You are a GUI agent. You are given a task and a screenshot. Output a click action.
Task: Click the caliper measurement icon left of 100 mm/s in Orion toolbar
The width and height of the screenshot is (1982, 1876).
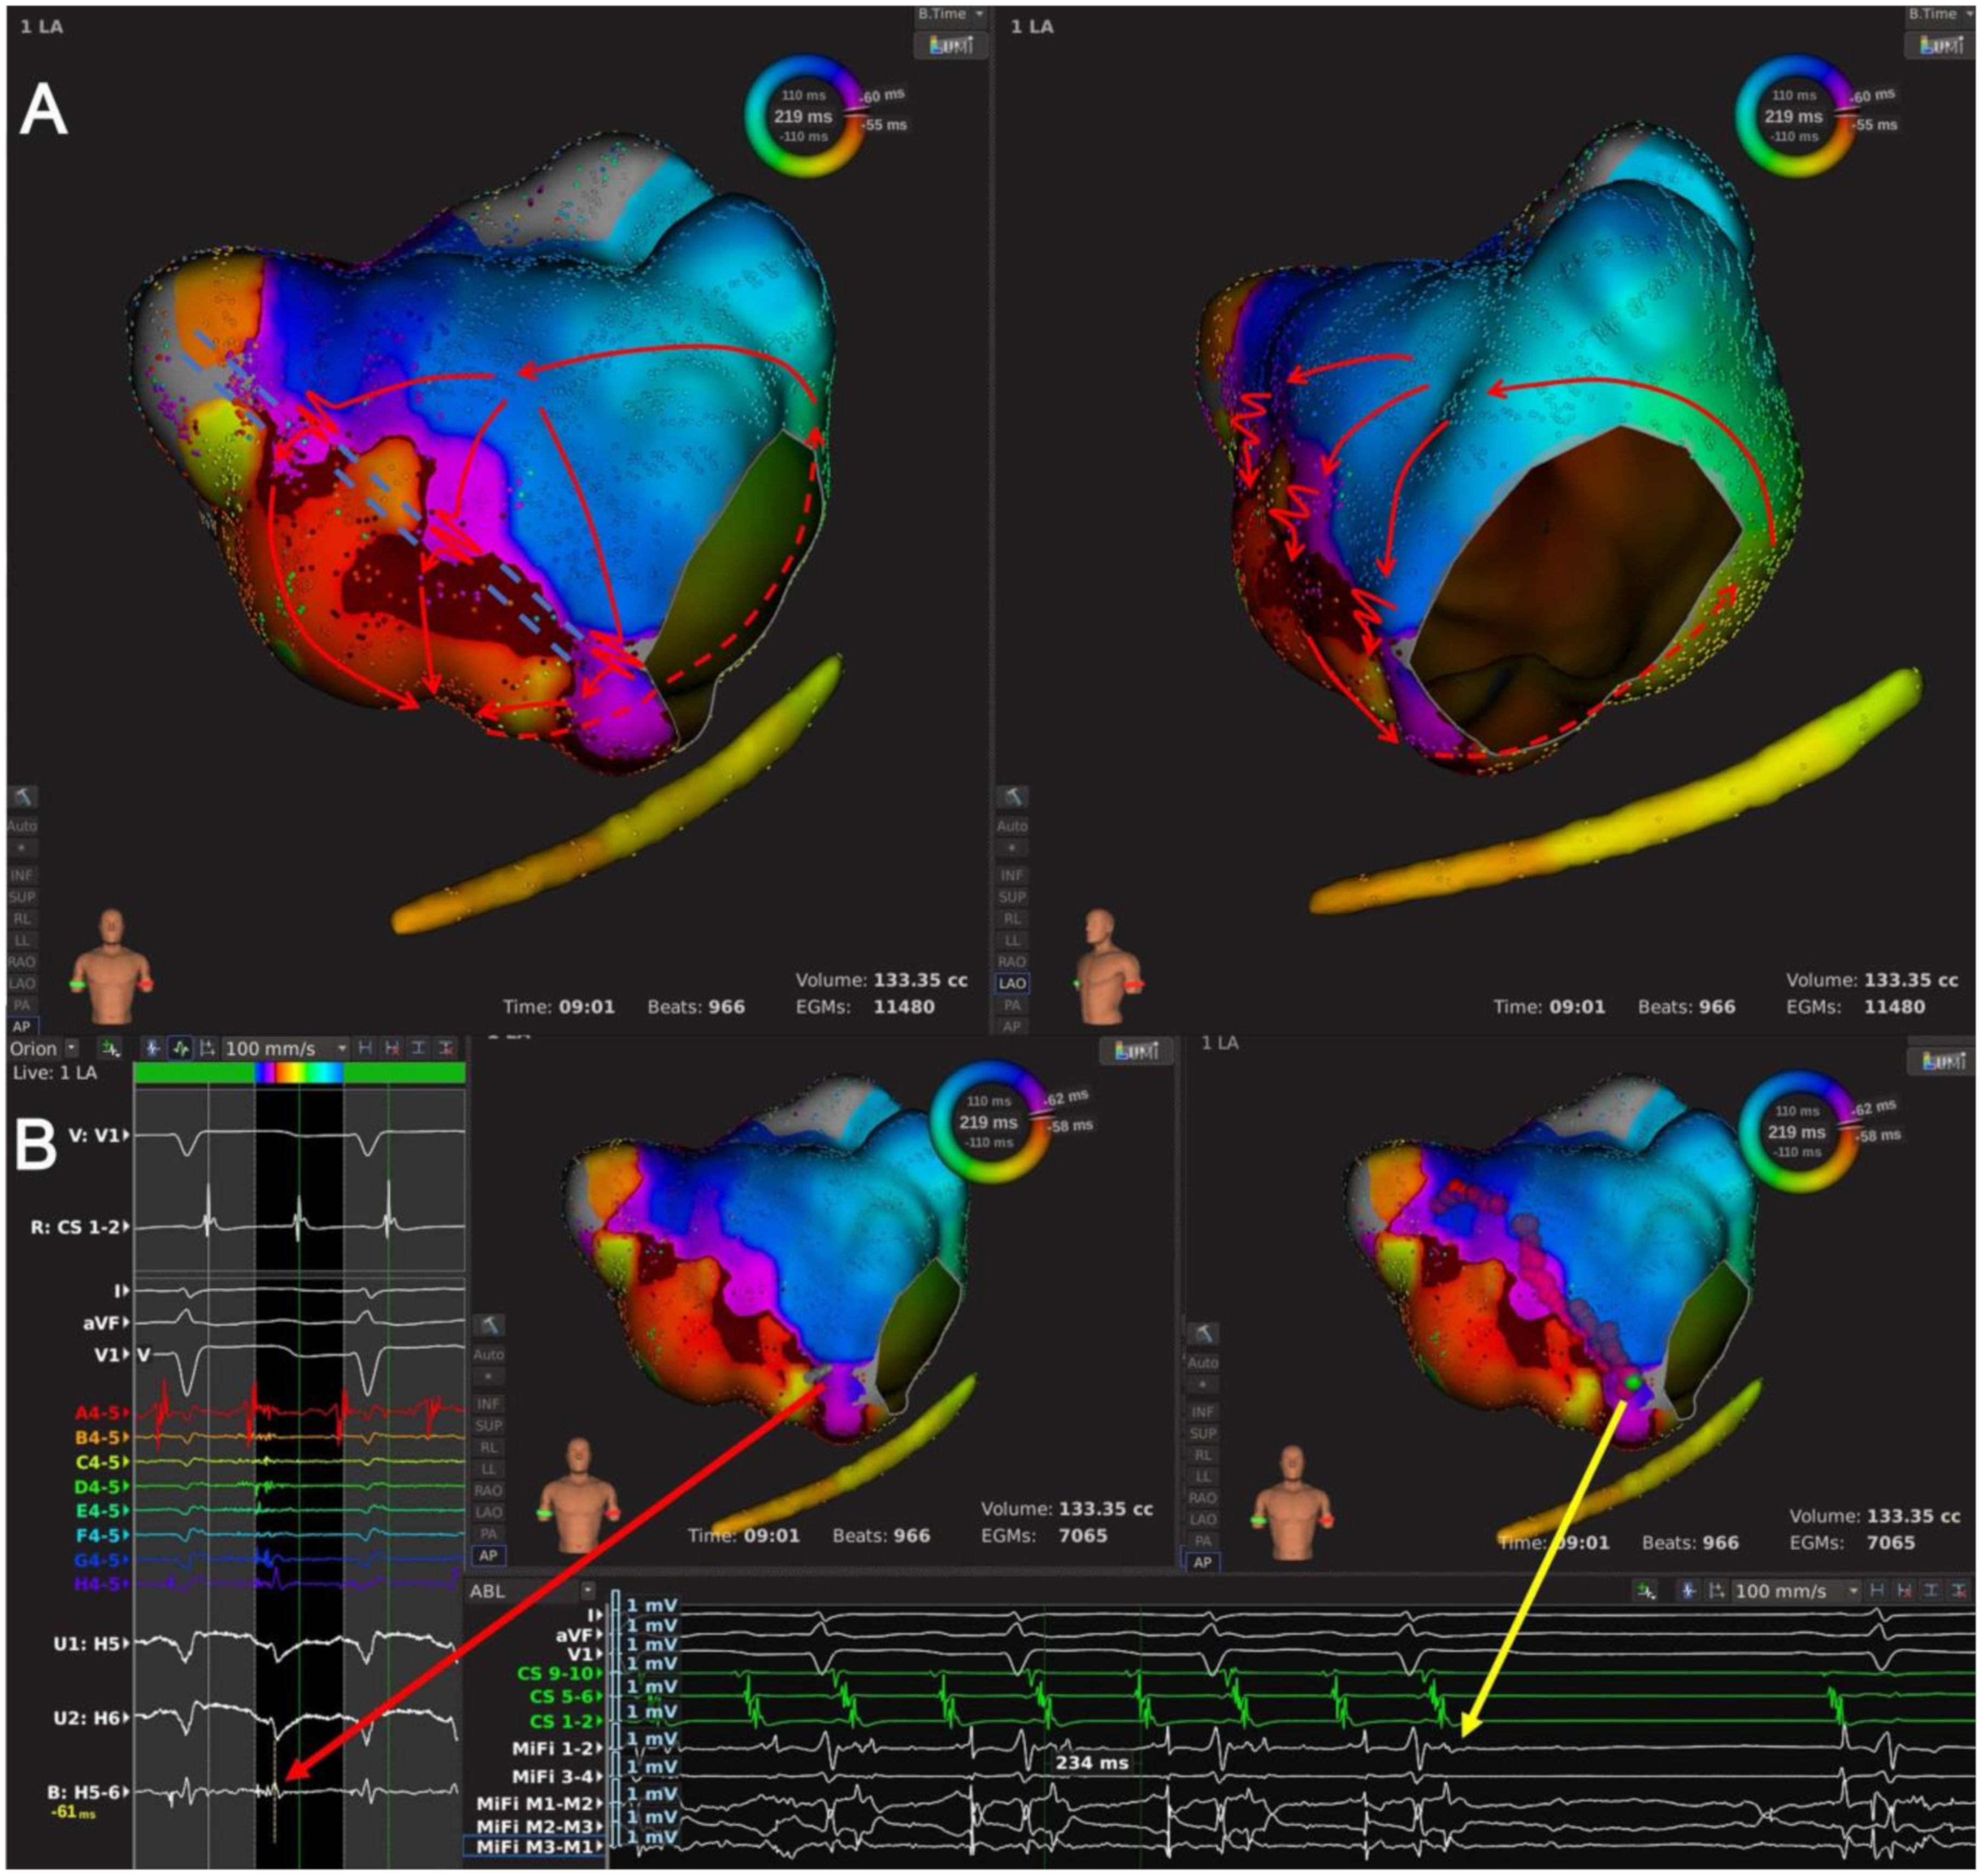click(x=207, y=1048)
